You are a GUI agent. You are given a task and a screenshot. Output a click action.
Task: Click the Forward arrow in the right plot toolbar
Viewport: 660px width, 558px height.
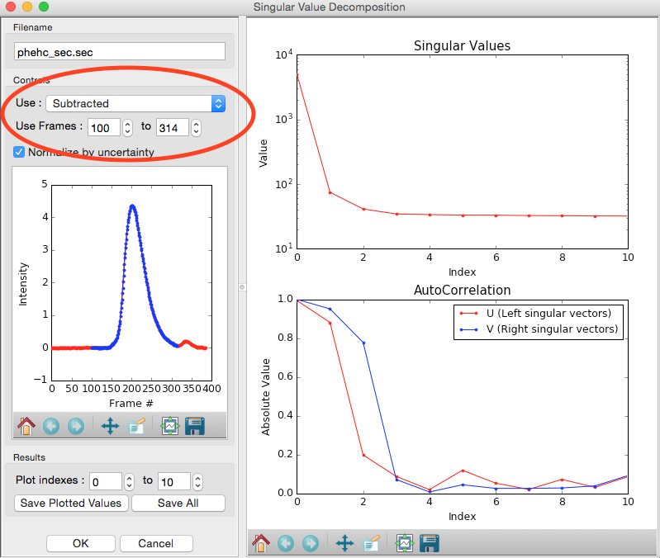311,543
